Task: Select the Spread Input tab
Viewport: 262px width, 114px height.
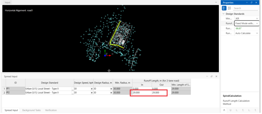Action: [11, 110]
